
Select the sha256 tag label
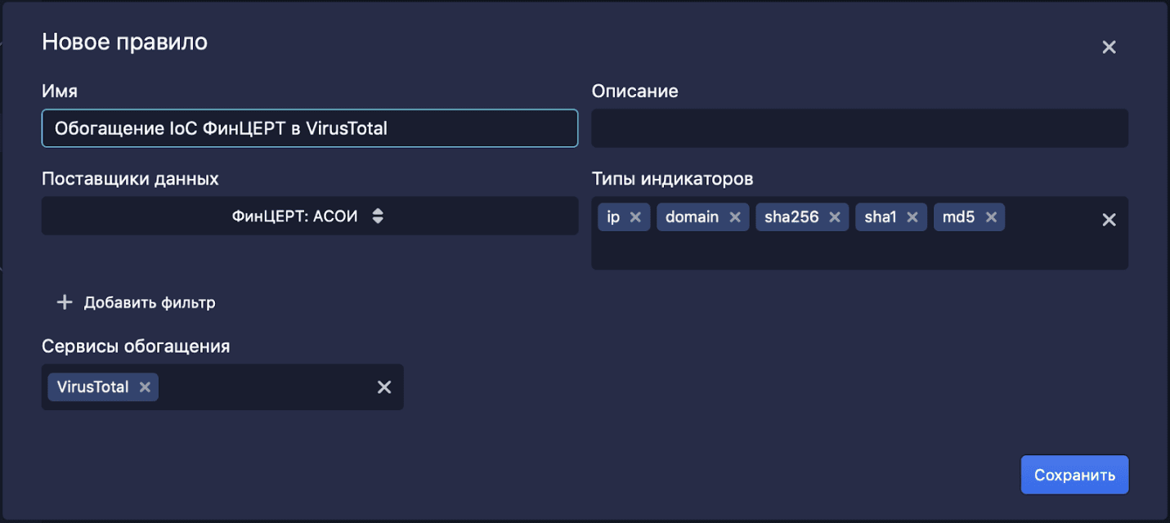click(791, 217)
